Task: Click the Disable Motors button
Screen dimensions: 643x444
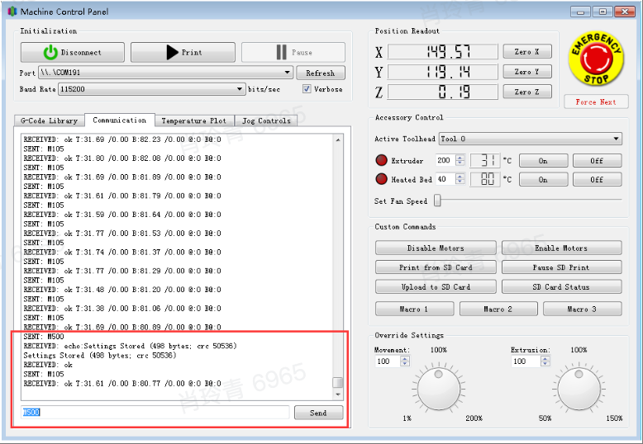Action: [x=436, y=248]
